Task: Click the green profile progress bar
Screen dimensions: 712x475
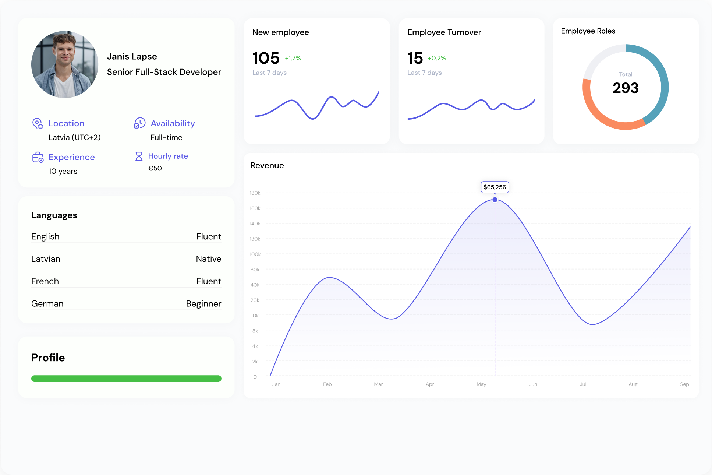Action: [x=126, y=379]
